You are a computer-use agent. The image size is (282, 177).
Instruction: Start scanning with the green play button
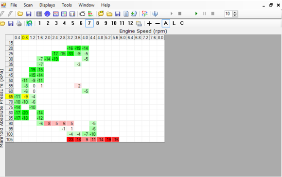(x=196, y=14)
